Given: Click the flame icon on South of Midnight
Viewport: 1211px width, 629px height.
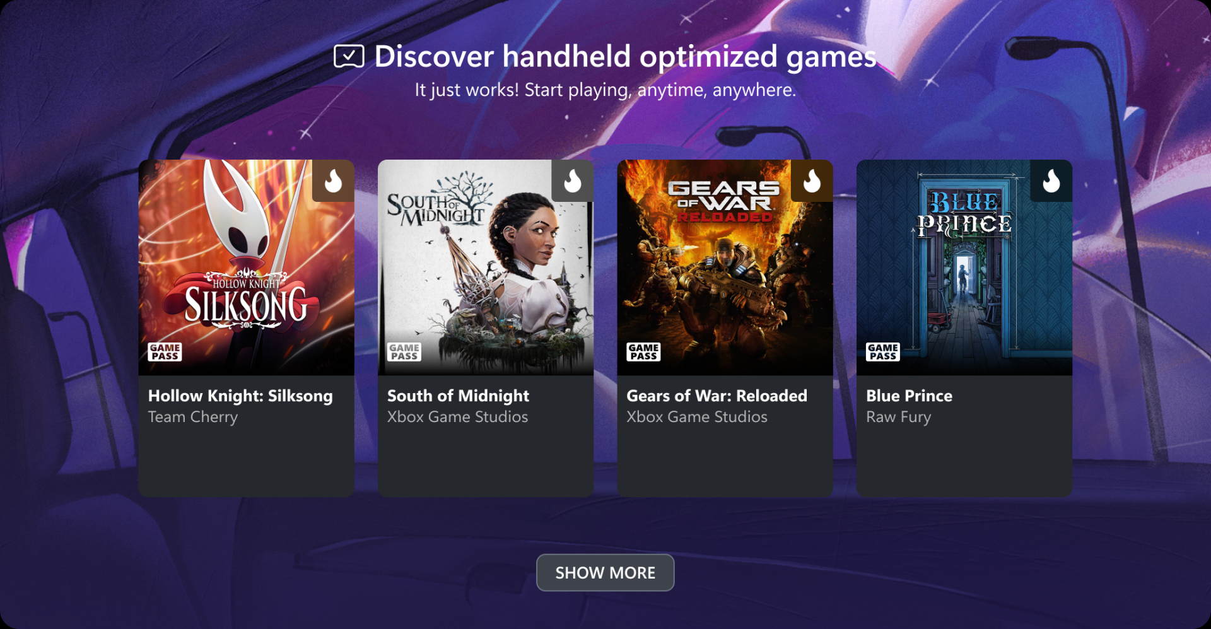Looking at the screenshot, I should [573, 181].
